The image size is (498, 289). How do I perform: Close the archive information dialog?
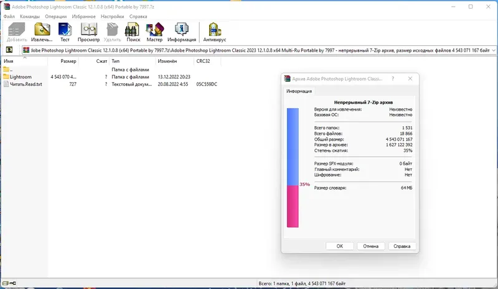(410, 79)
